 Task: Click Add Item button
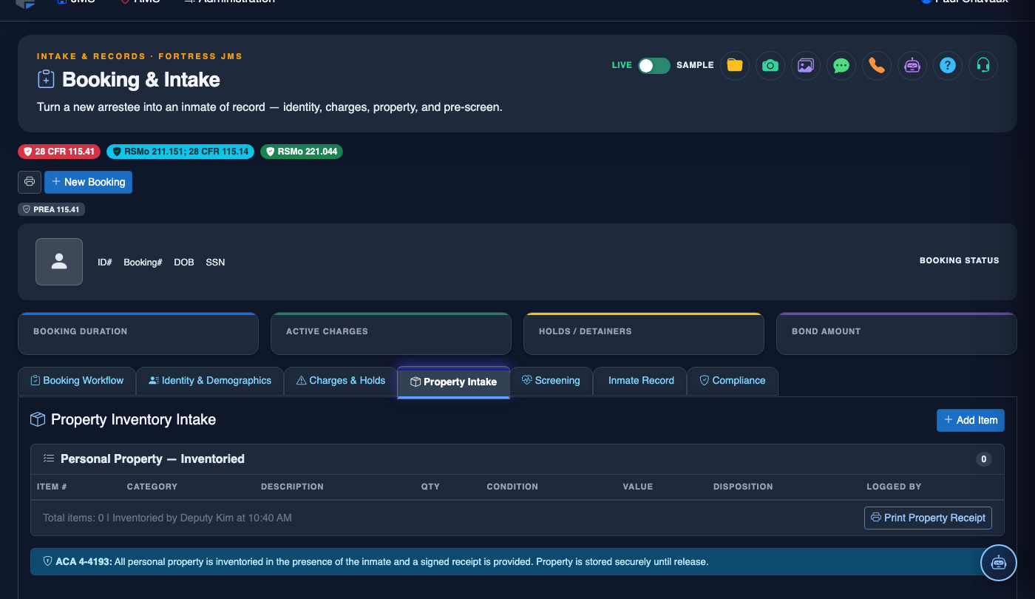point(971,420)
